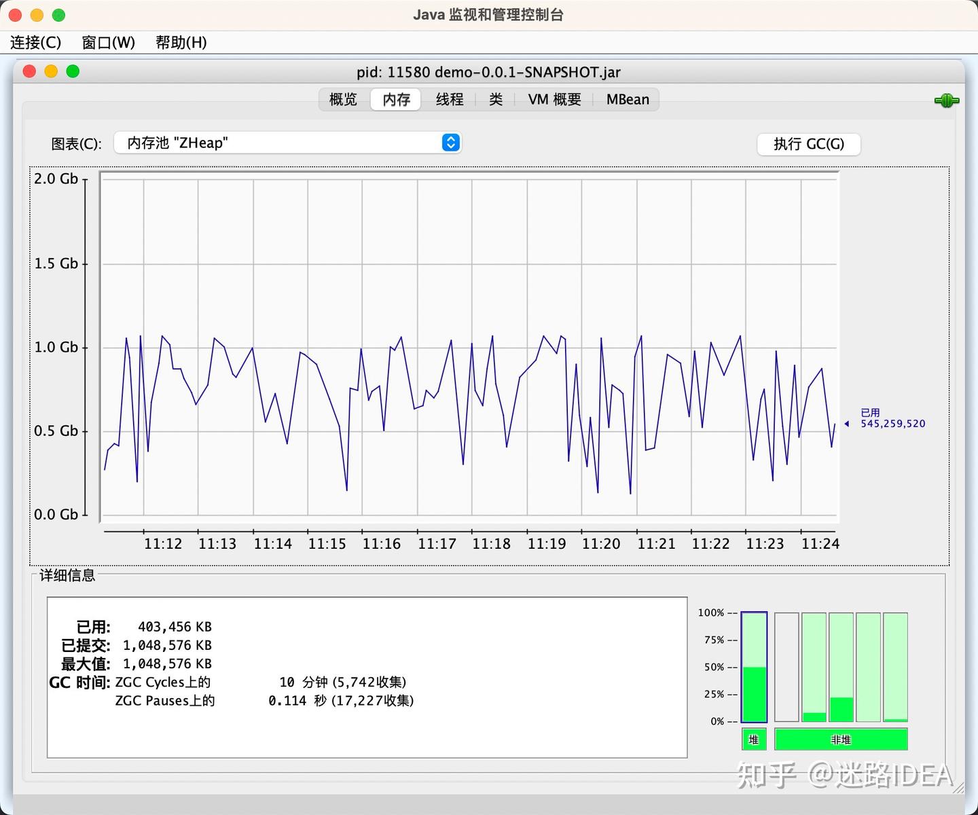The image size is (978, 815).
Task: Select the third non-heap memory pool bar
Action: pyautogui.click(x=841, y=667)
